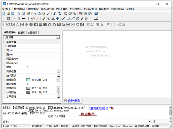This screenshot has height=129, width=173.
Task: Click the Redo arrow icon
Action: pos(59,13)
